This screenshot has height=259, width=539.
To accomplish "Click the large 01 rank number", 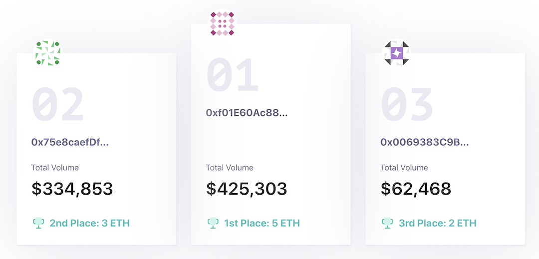I will (232, 76).
